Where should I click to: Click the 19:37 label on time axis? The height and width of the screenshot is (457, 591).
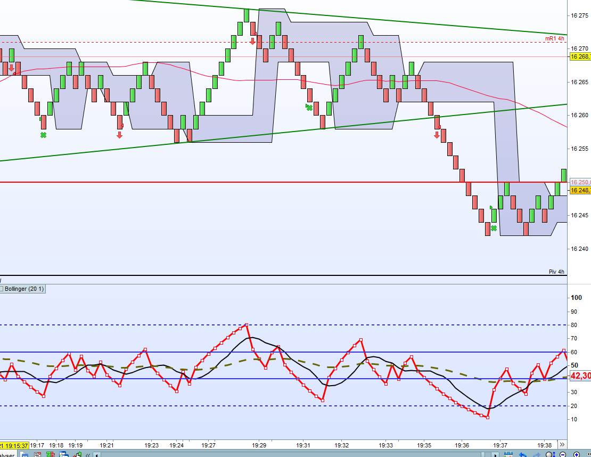tap(500, 445)
